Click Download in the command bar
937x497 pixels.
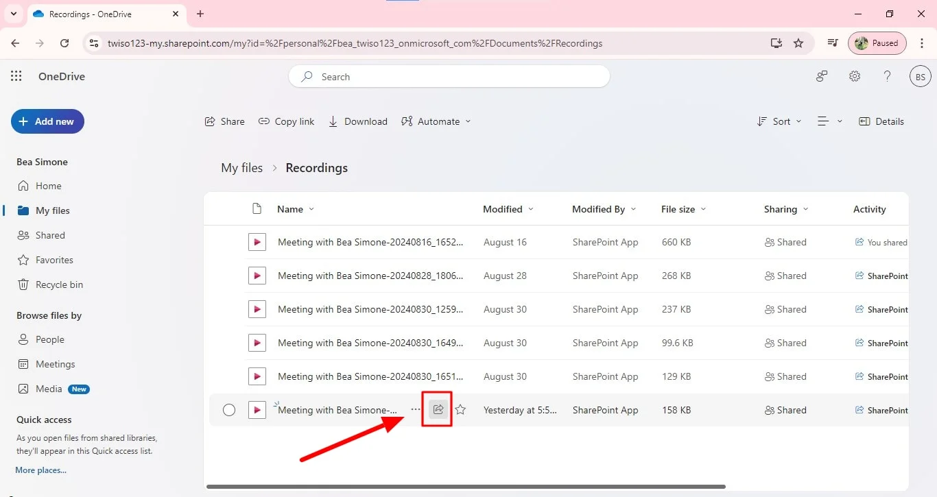pos(357,121)
